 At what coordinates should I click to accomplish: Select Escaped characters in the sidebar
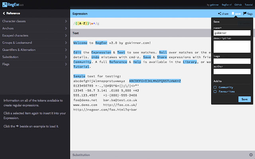tap(15, 35)
